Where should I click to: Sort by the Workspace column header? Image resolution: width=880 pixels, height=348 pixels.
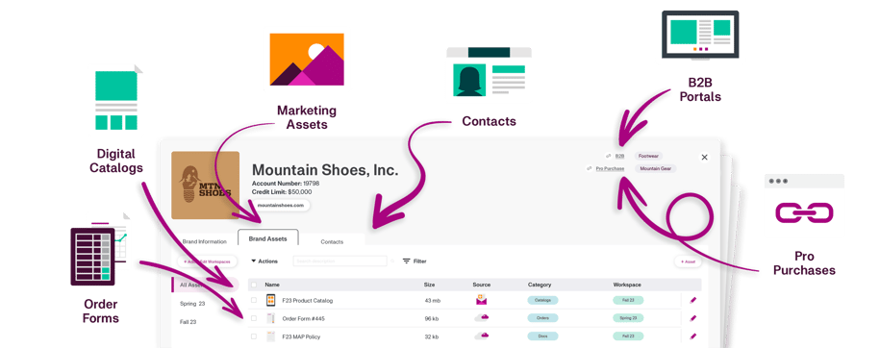(627, 285)
